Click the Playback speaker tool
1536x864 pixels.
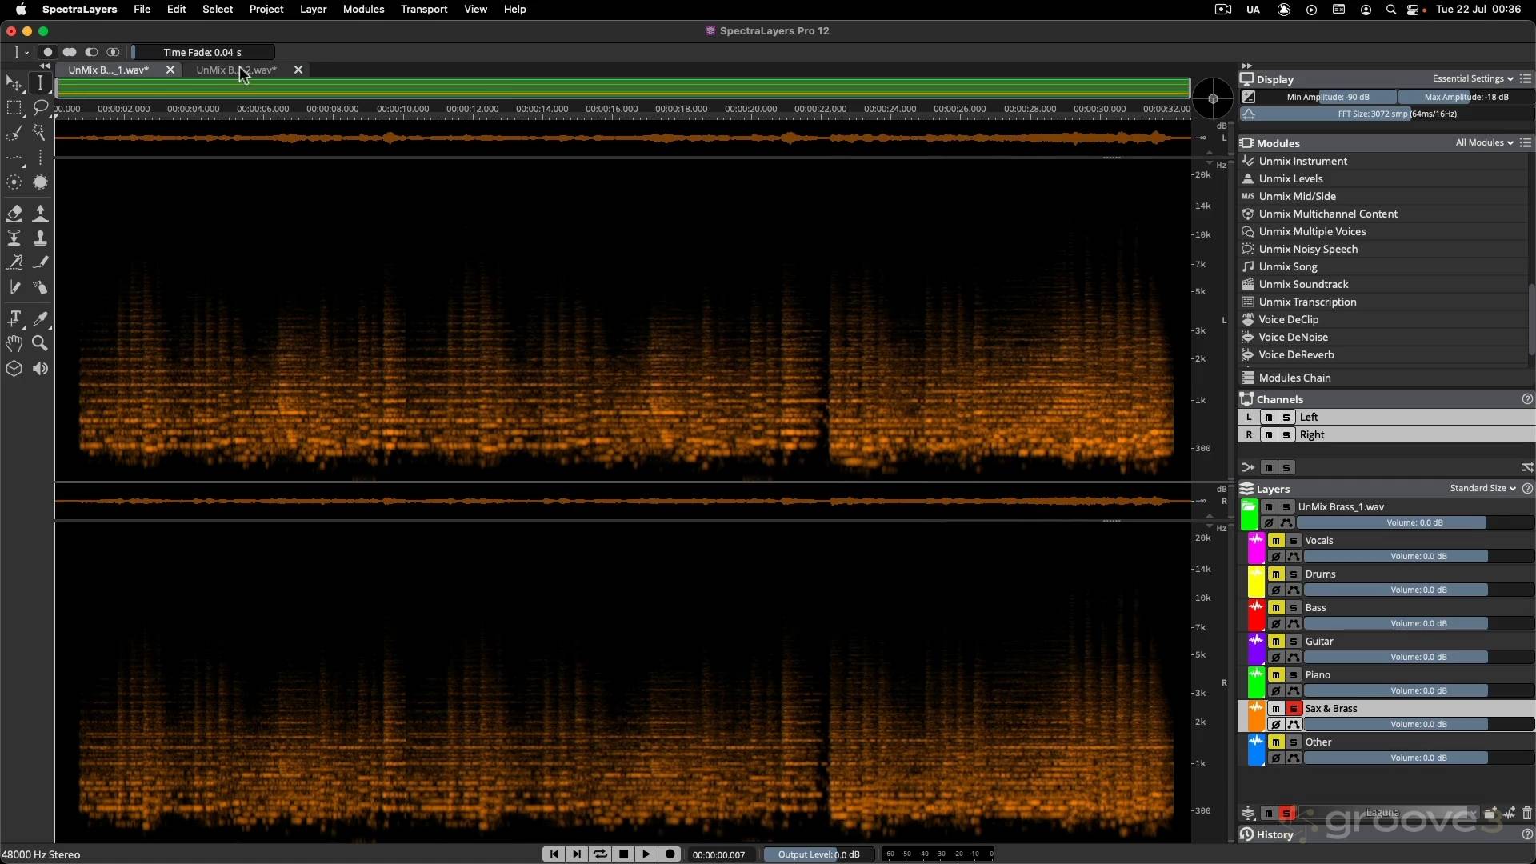click(40, 369)
